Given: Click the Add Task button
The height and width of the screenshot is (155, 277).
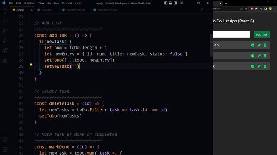Looking at the screenshot, I should tap(261, 34).
